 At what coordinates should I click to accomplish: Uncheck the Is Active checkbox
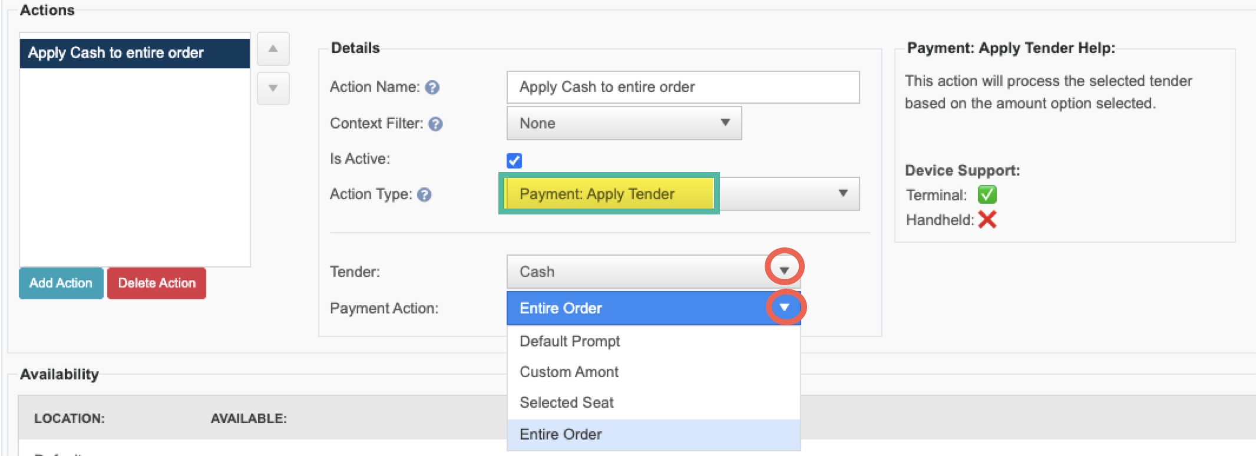(x=514, y=160)
